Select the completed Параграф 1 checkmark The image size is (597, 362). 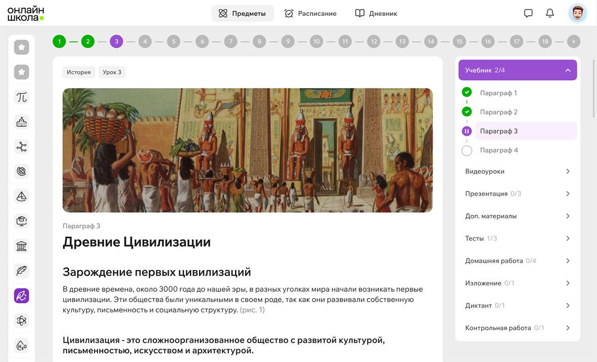click(467, 92)
